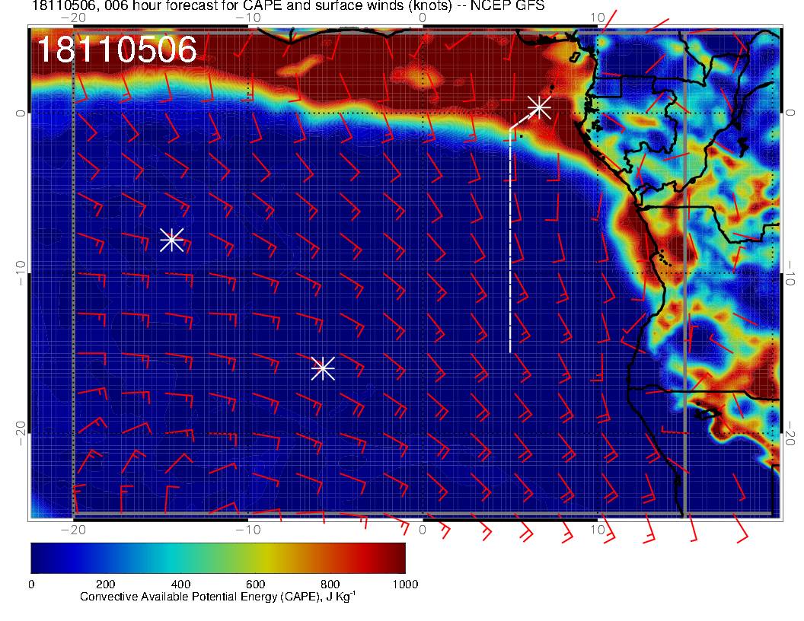Click the Convective Available Potential Energy caption
This screenshot has width=804, height=621.
pos(218,597)
